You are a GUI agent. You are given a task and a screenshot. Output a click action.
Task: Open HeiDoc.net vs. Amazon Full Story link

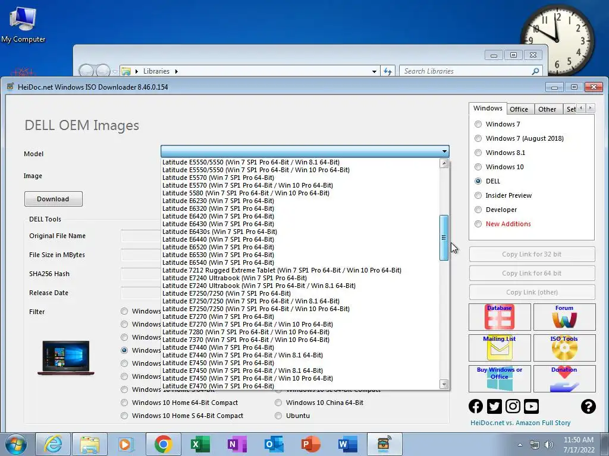click(x=520, y=423)
